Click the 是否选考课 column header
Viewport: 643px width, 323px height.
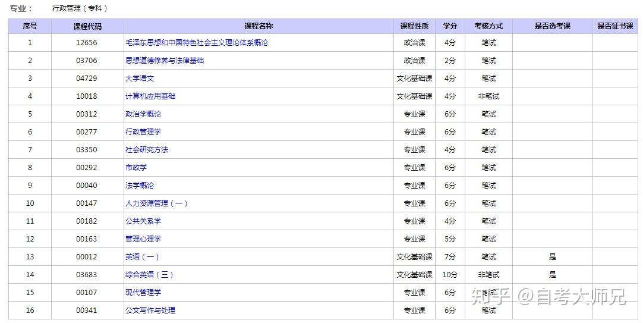552,26
